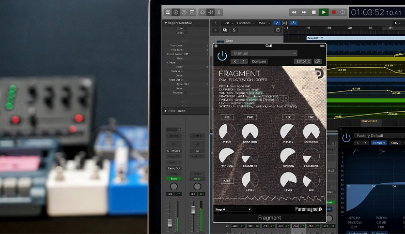This screenshot has height=234, width=405.
Task: Open the Manual preset dropdown
Action: pos(264,53)
